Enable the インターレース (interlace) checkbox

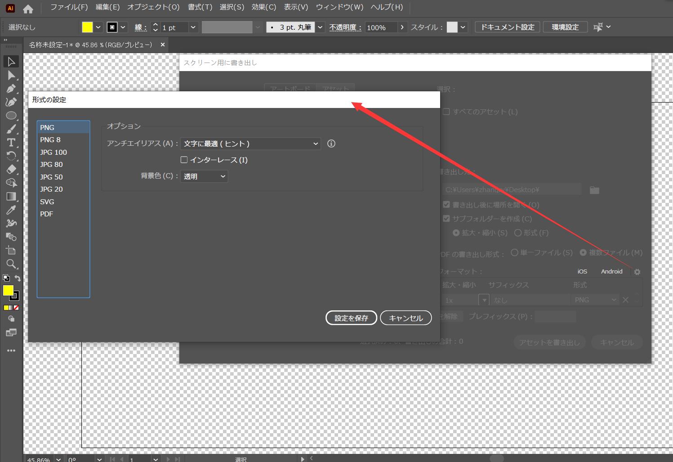pyautogui.click(x=184, y=160)
